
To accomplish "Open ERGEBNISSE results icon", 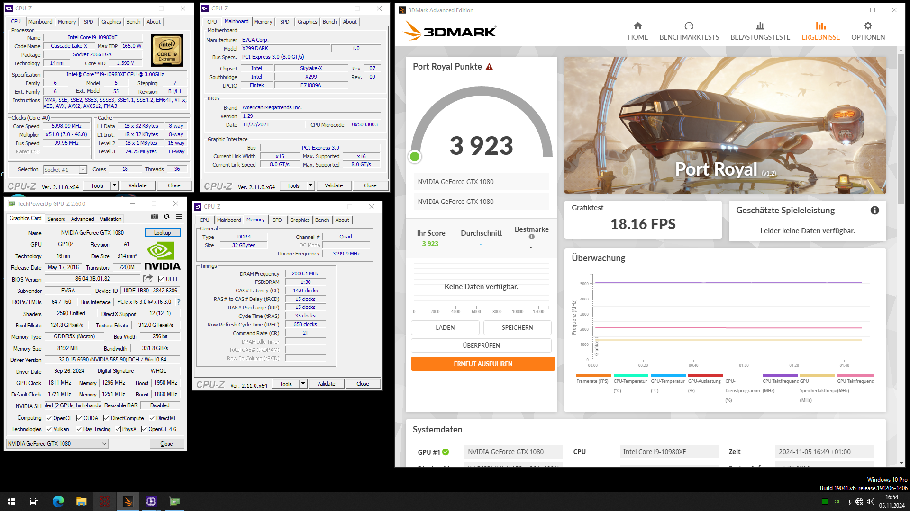I will tap(820, 26).
